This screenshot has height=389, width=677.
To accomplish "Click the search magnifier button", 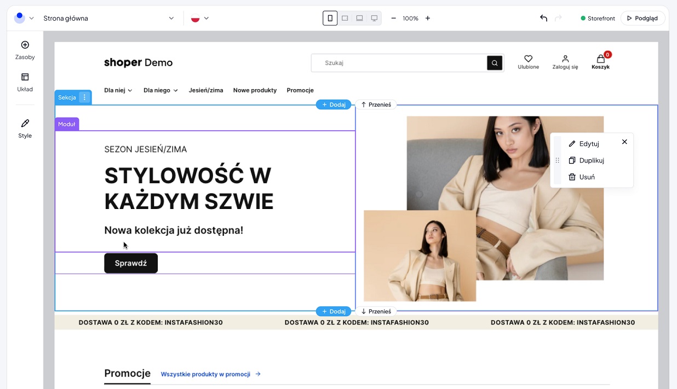I will point(495,63).
